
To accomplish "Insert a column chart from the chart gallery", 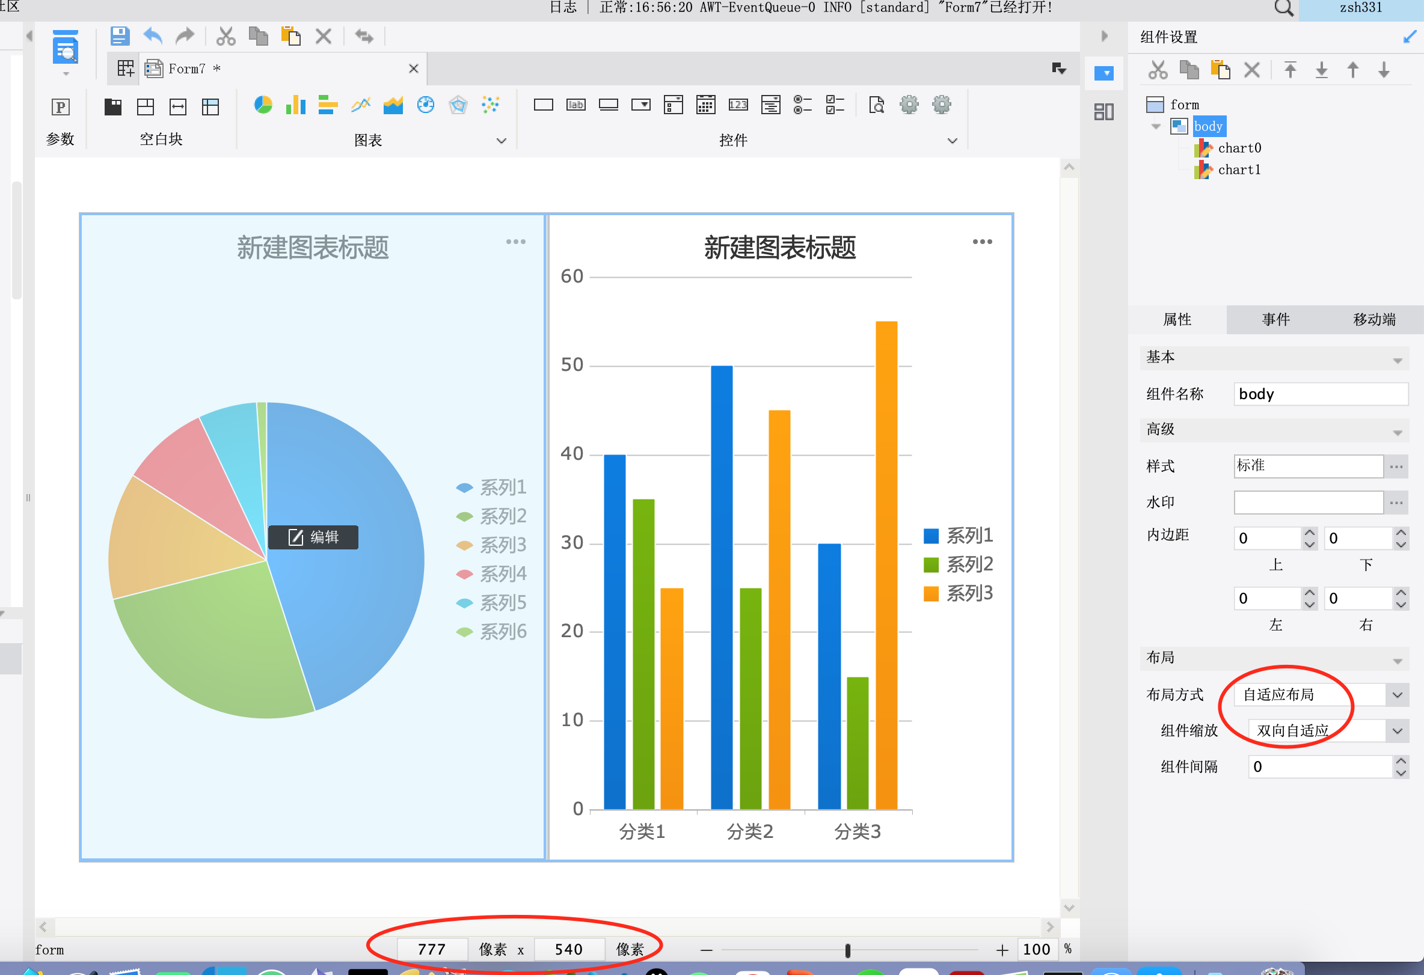I will tap(295, 105).
